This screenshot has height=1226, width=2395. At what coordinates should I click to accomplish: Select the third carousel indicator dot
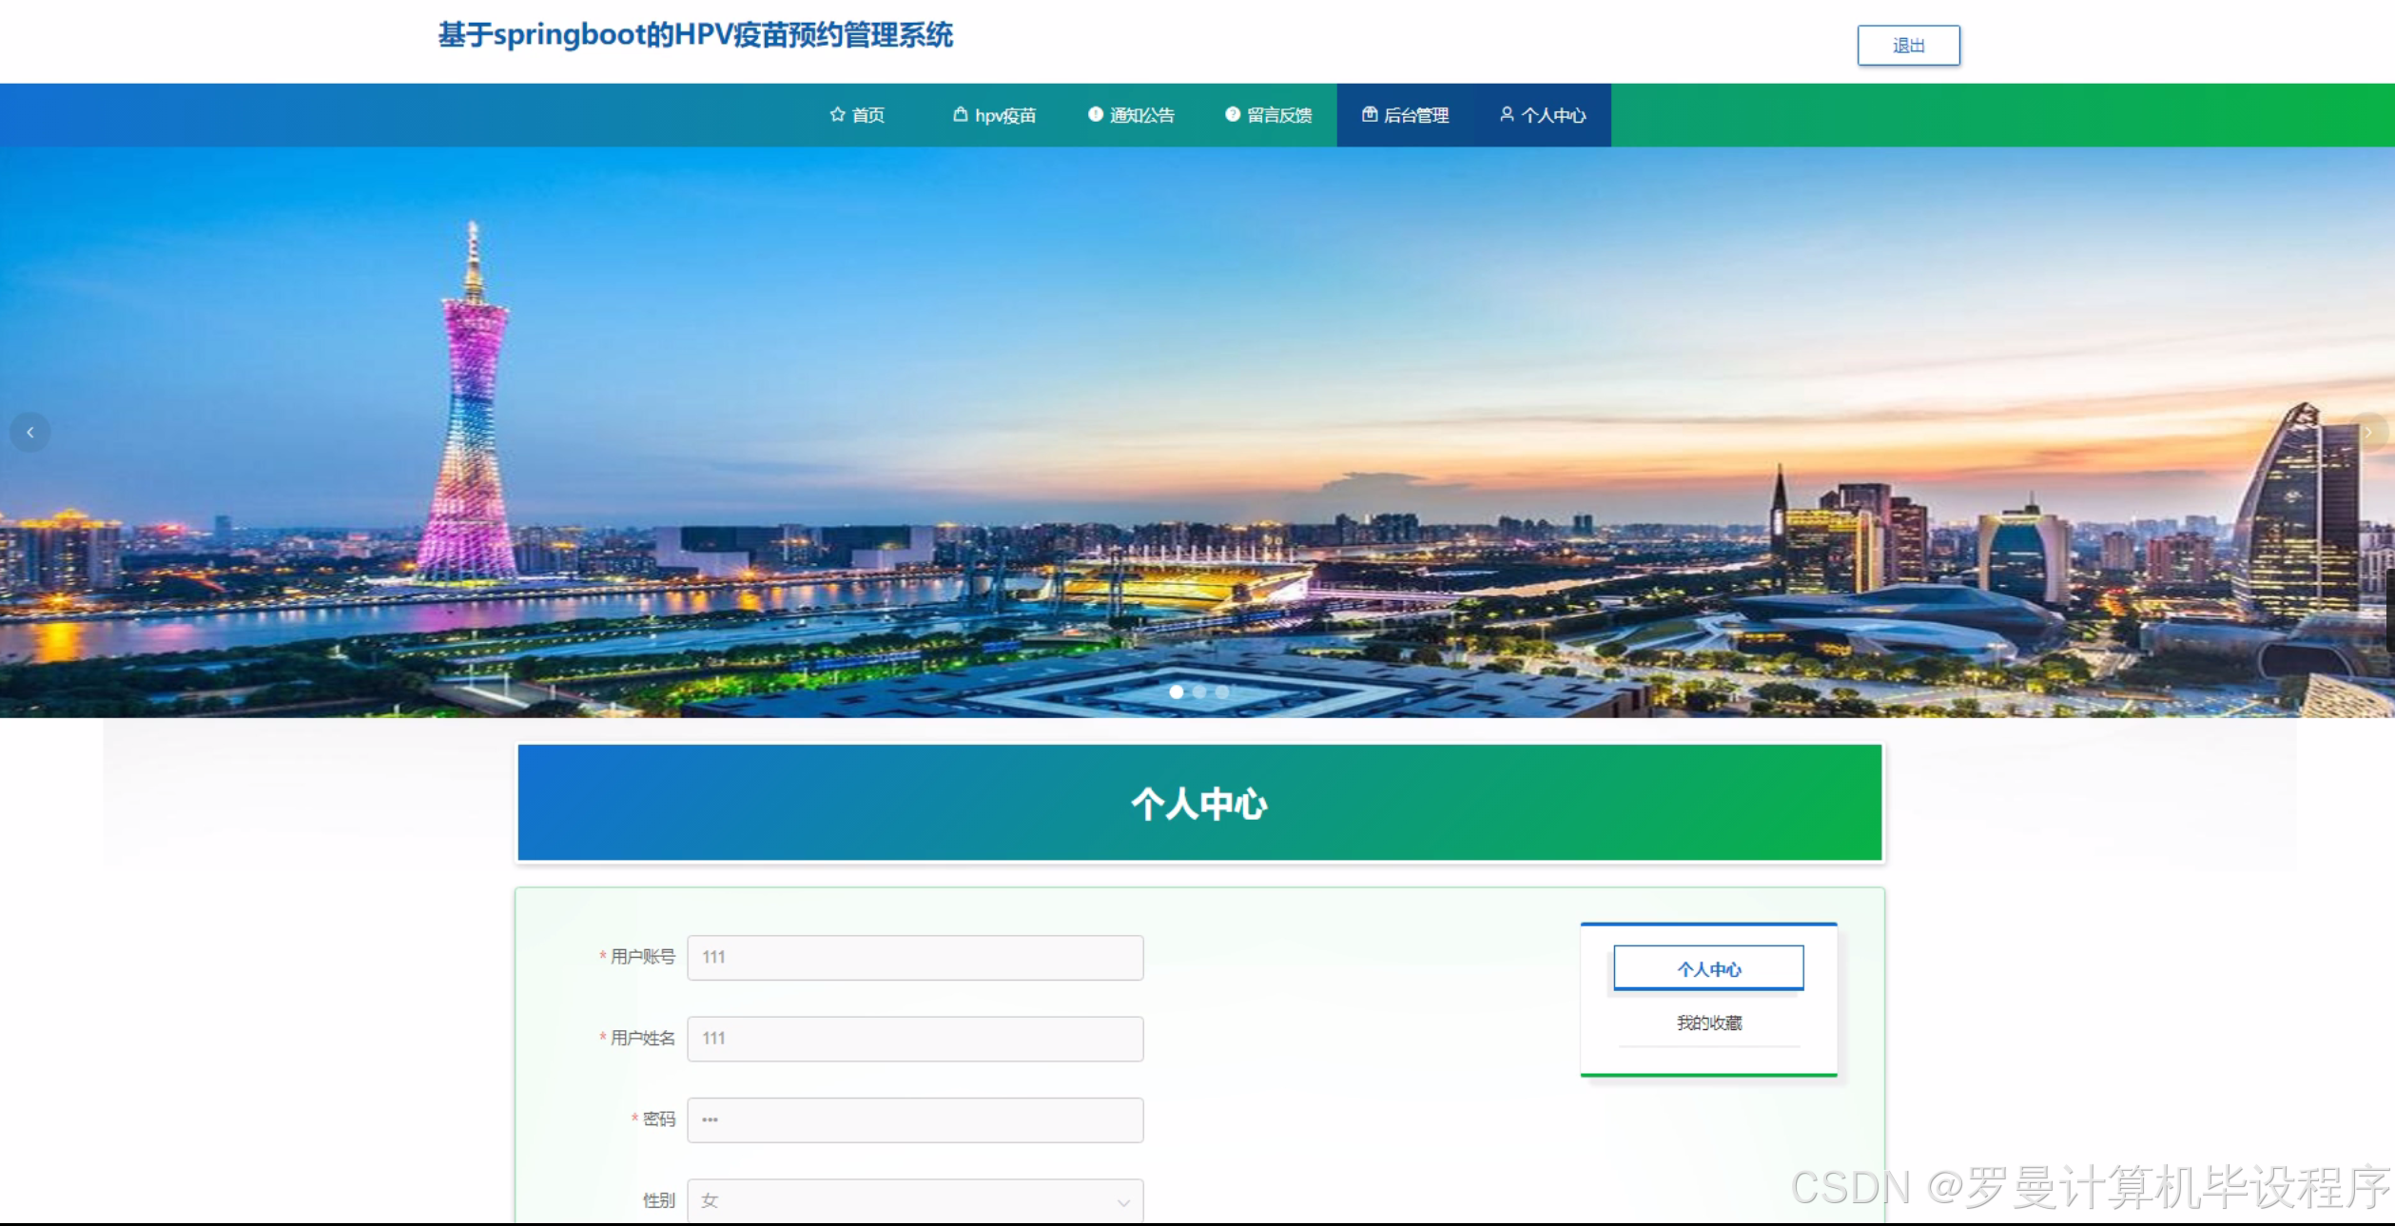point(1222,692)
